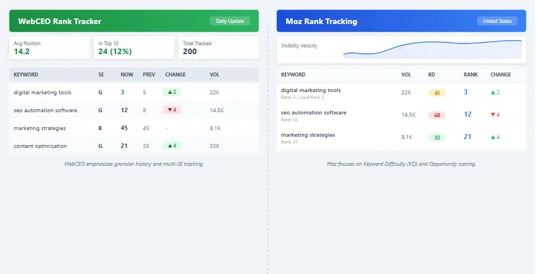This screenshot has height=274, width=537.
Task: Sort Moz table by KEYWORD header
Action: click(293, 75)
